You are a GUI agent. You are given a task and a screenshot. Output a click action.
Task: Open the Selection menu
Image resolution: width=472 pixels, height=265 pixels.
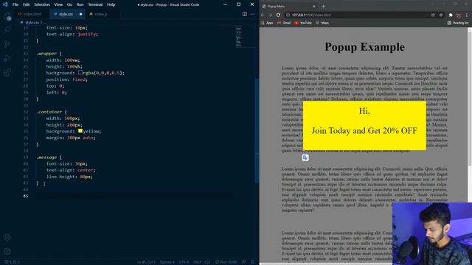(x=42, y=4)
